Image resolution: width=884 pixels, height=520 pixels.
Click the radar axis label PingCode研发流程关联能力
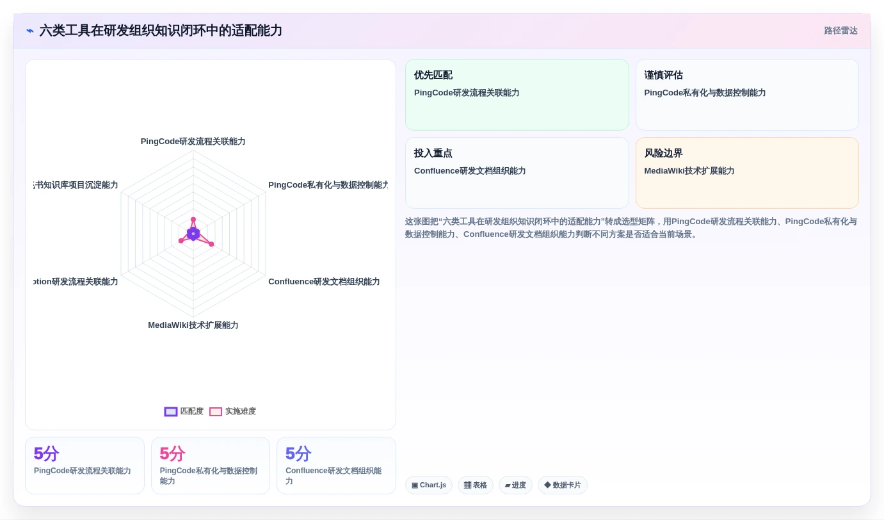pyautogui.click(x=193, y=142)
